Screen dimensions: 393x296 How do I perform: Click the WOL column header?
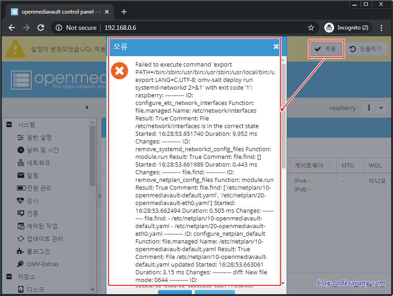tap(378, 165)
